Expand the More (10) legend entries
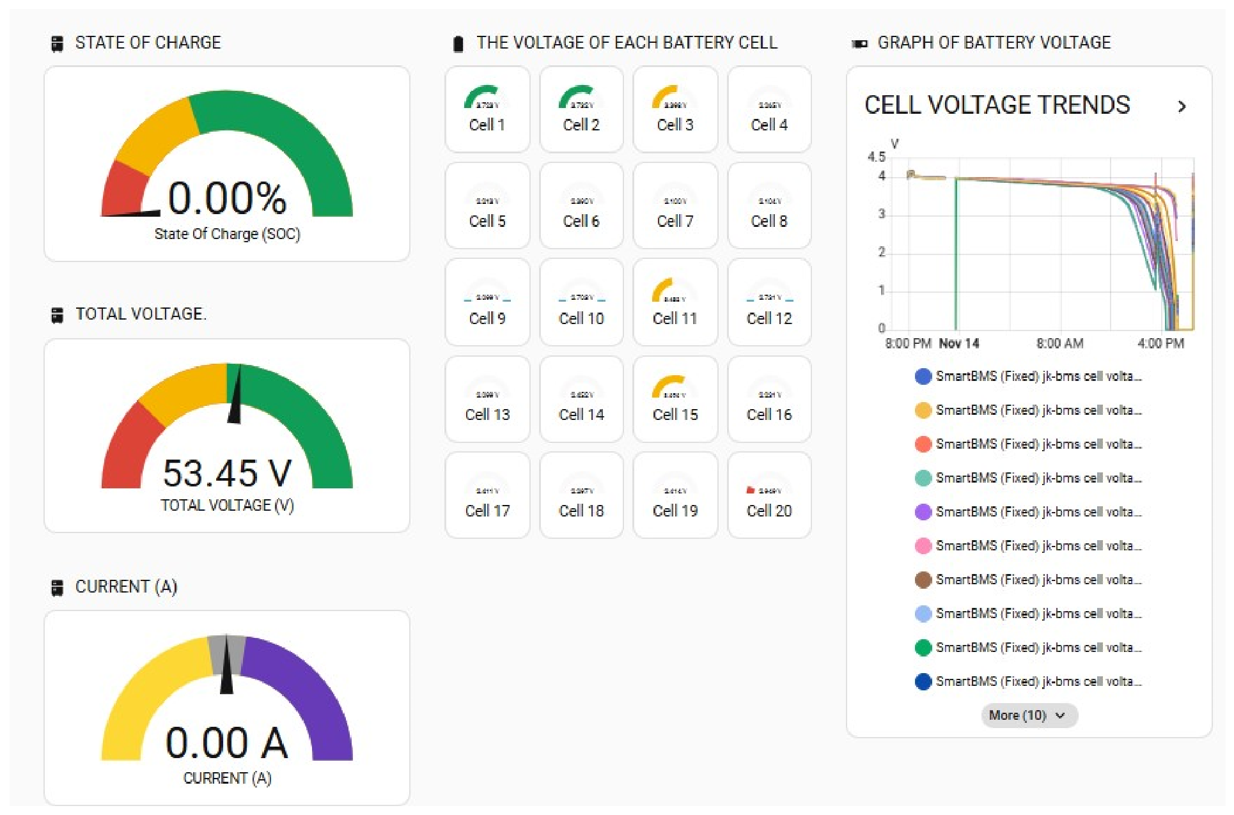1234x815 pixels. (1029, 715)
